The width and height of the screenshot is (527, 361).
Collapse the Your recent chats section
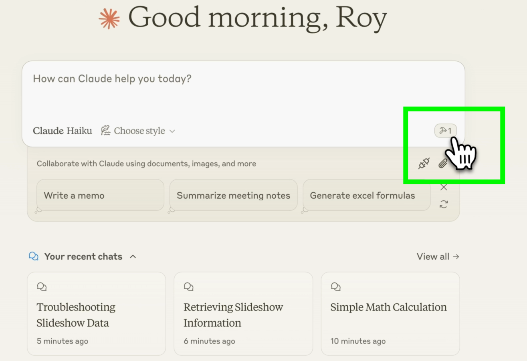pyautogui.click(x=133, y=256)
